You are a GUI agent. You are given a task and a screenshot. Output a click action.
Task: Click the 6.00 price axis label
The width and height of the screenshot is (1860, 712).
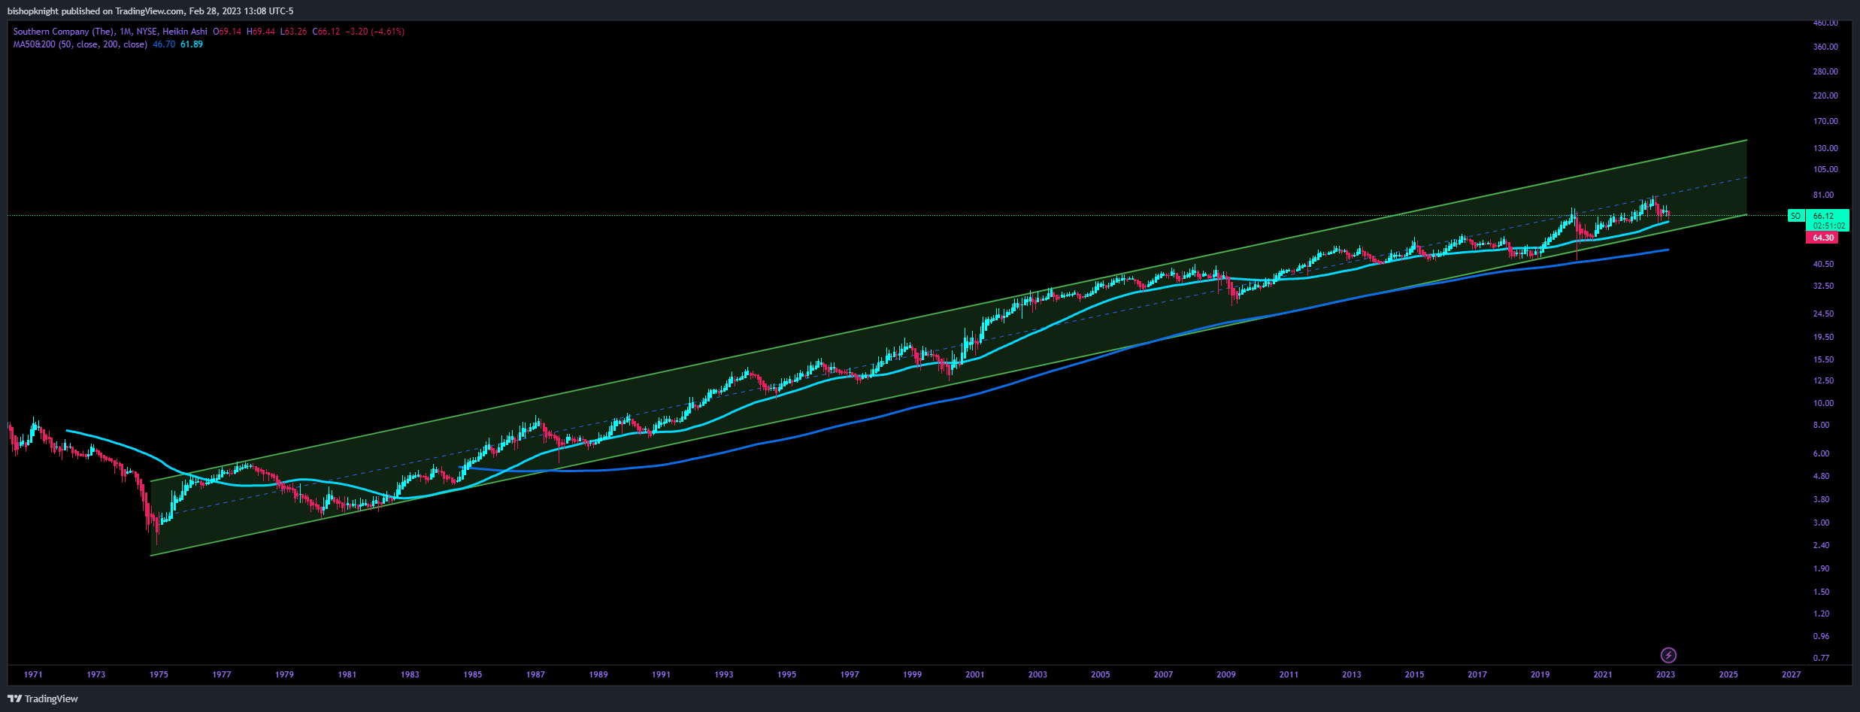pyautogui.click(x=1821, y=453)
